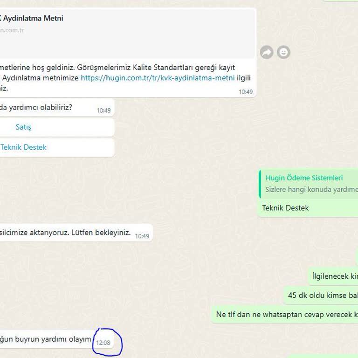The width and height of the screenshot is (358, 358).
Task: Open the hugin.com.tr kvk-aydinlatma-metni link
Action: tap(158, 78)
